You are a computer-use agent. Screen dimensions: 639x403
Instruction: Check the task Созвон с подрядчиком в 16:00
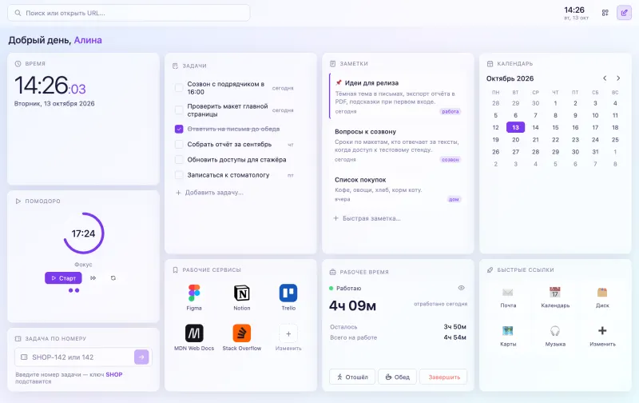[x=179, y=88]
